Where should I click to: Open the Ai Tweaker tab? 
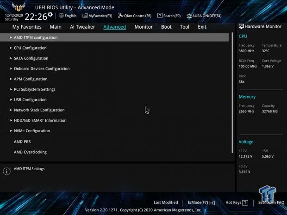tap(82, 27)
